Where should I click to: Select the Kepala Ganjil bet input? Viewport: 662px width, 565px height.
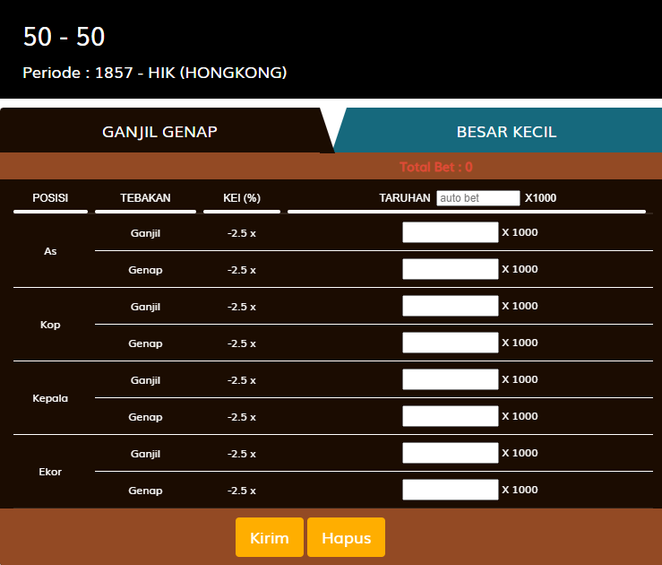450,379
